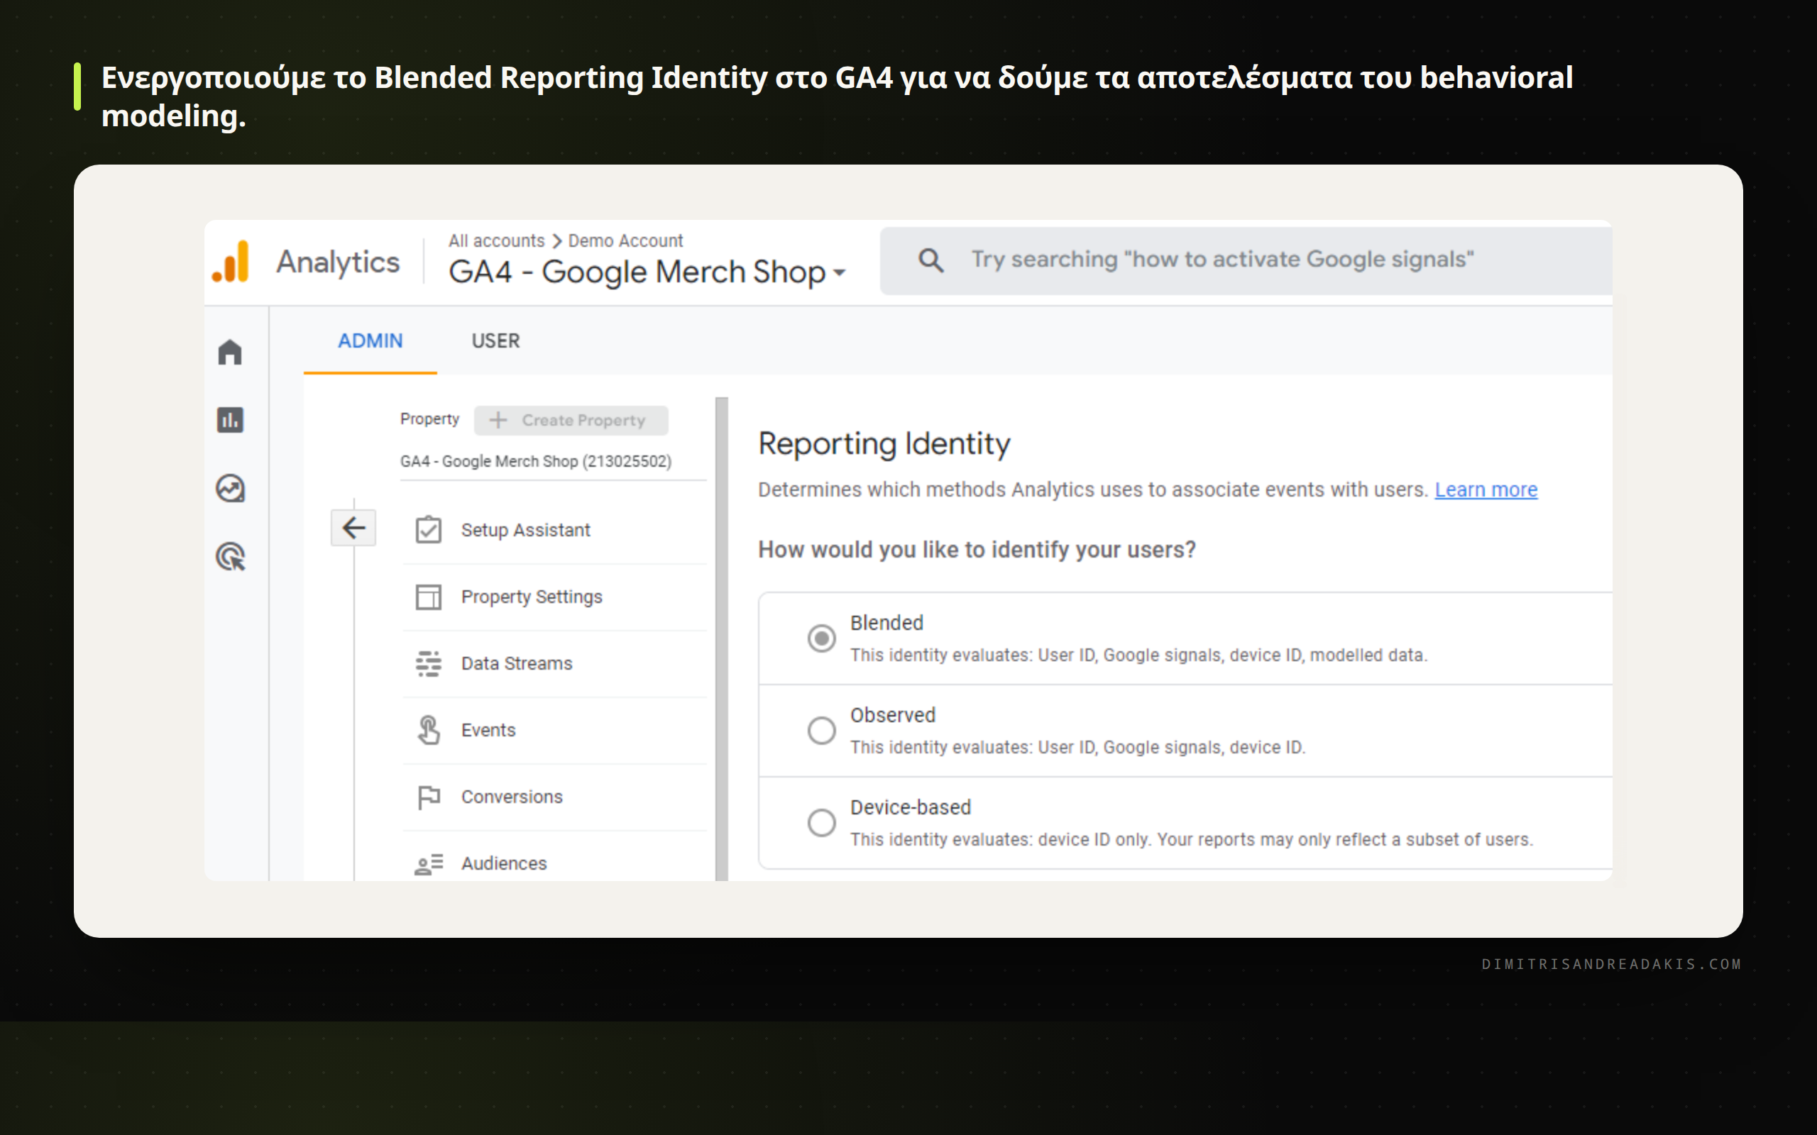Select the Blended reporting identity option
1817x1135 pixels.
pos(820,638)
